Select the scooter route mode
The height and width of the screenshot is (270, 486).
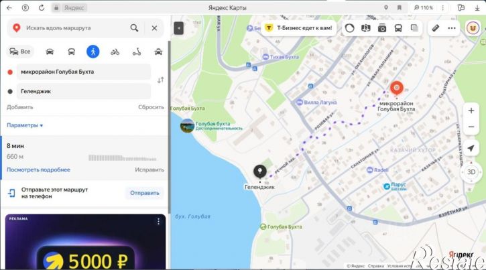(x=137, y=52)
